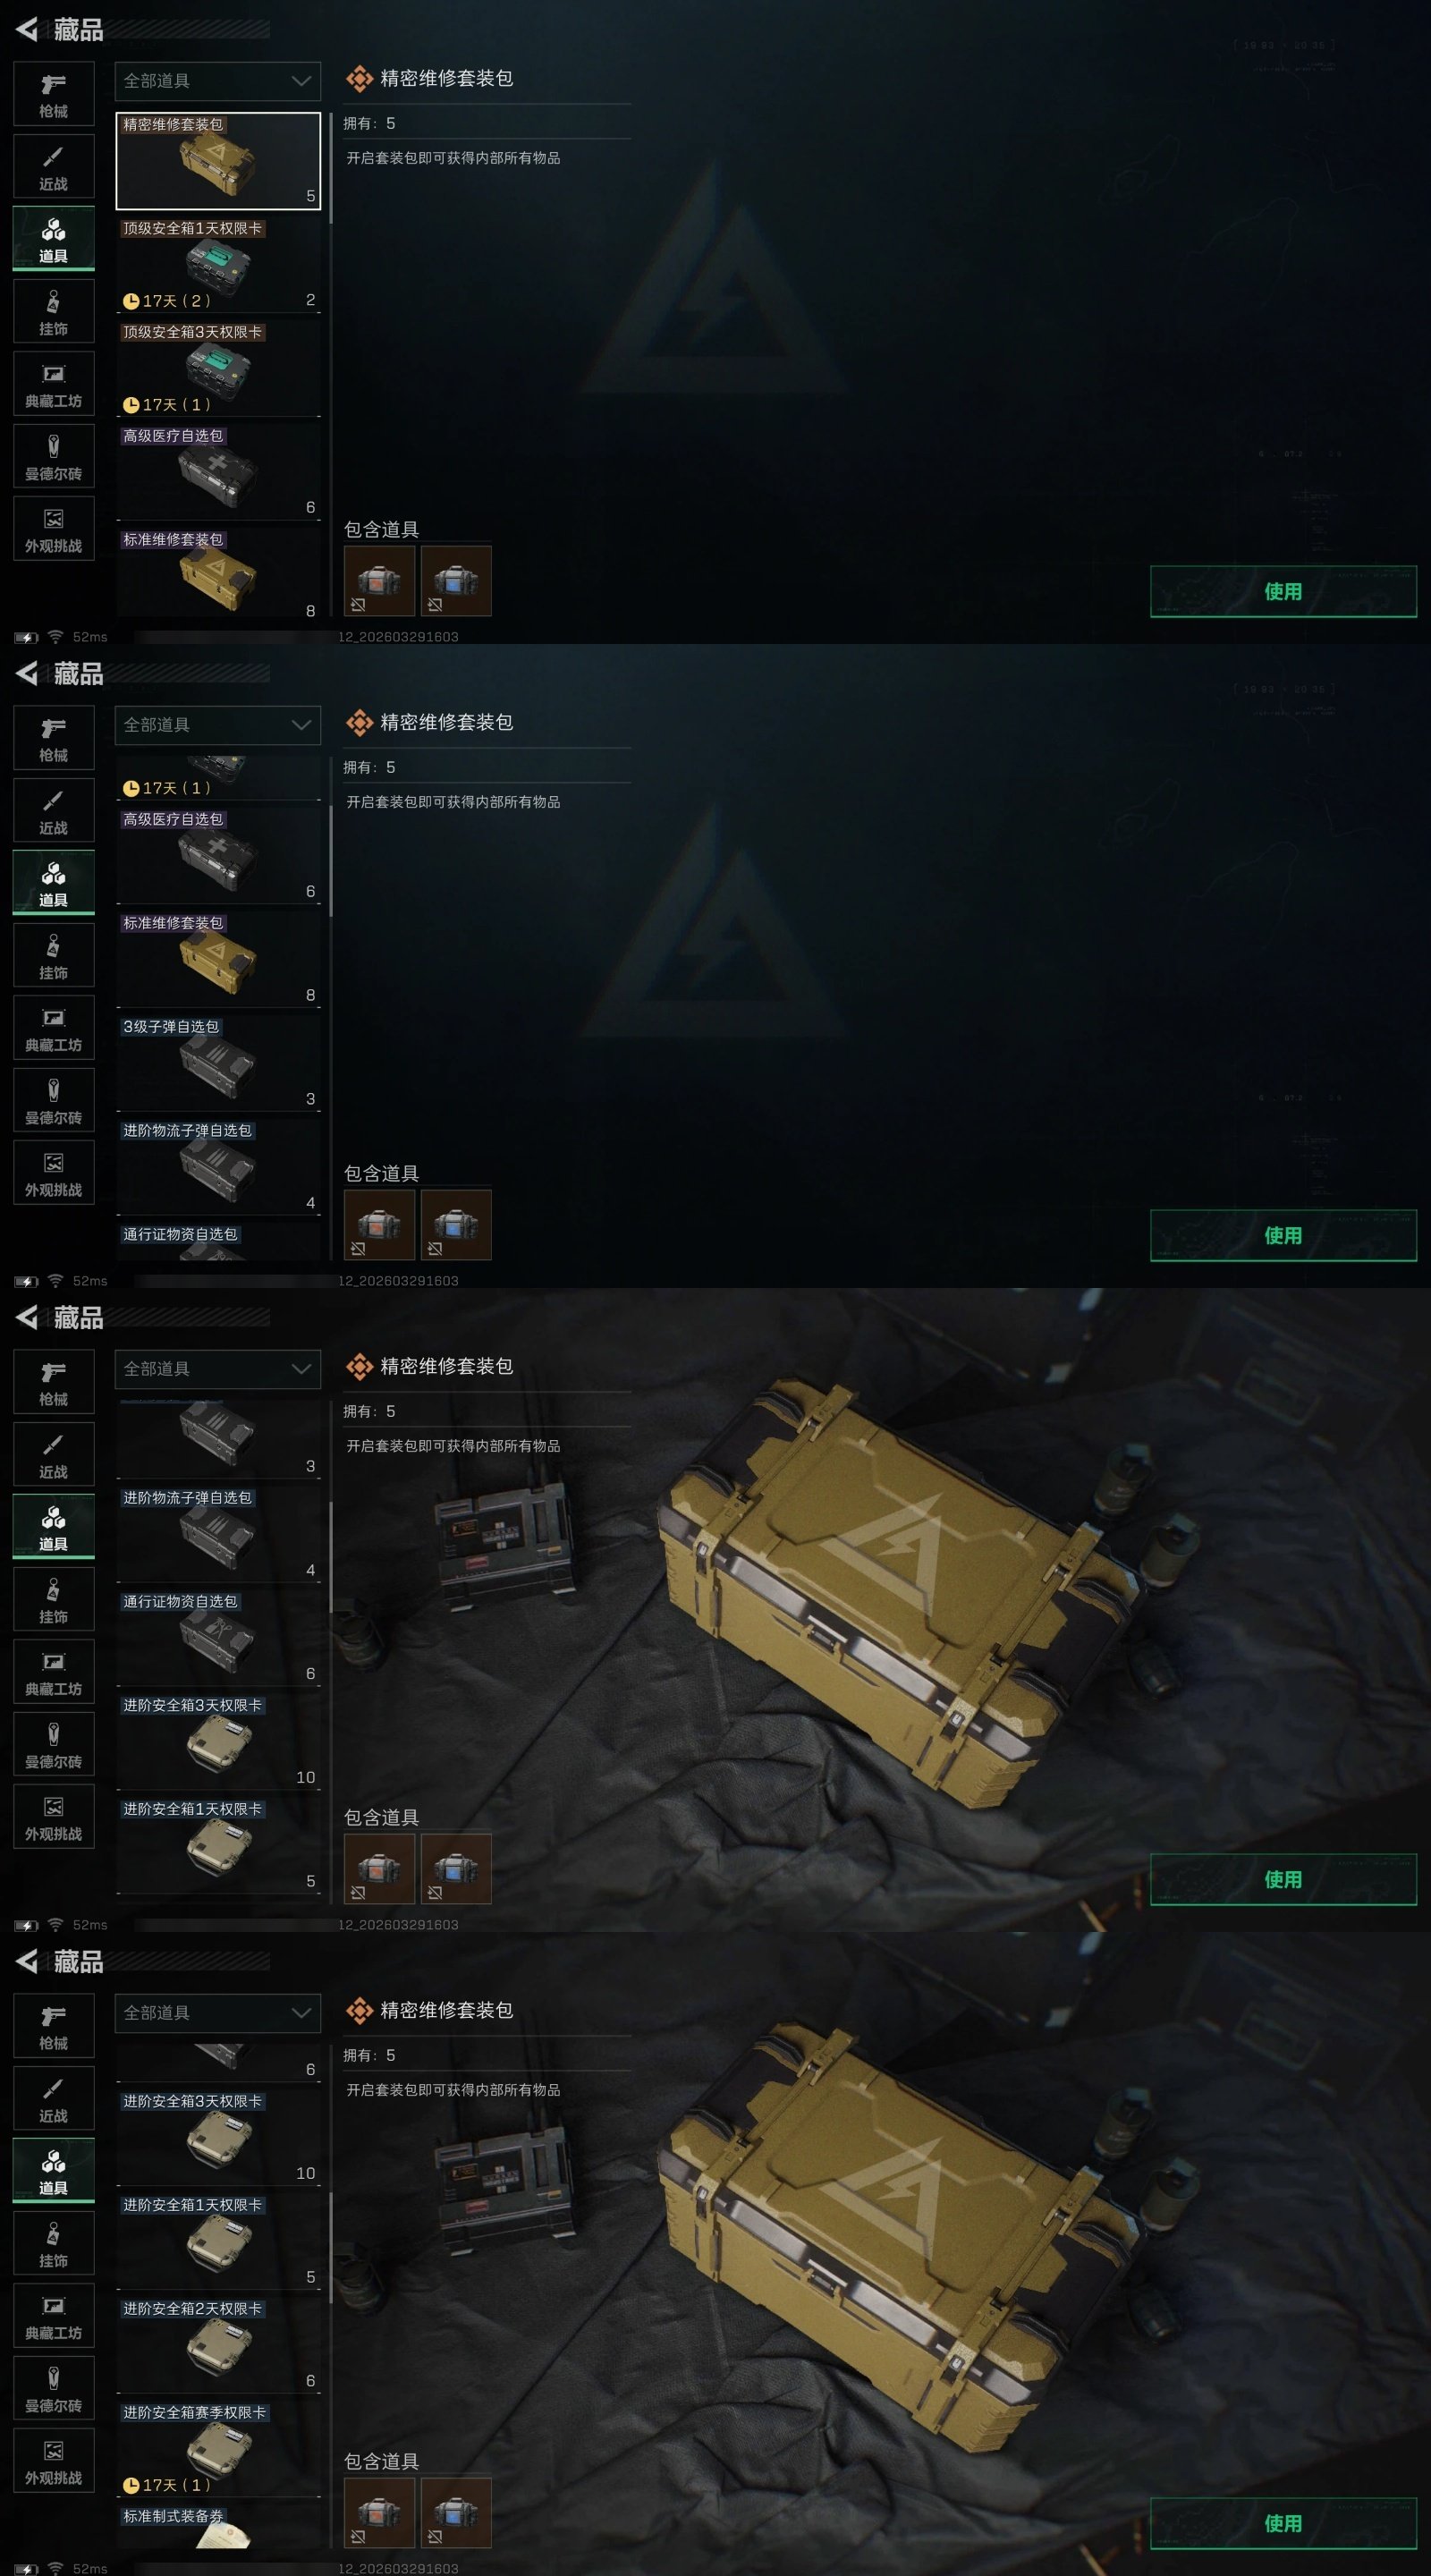This screenshot has height=2576, width=1431.
Task: Select the 顶级安全箱1天权限卡 item
Action: click(x=218, y=264)
